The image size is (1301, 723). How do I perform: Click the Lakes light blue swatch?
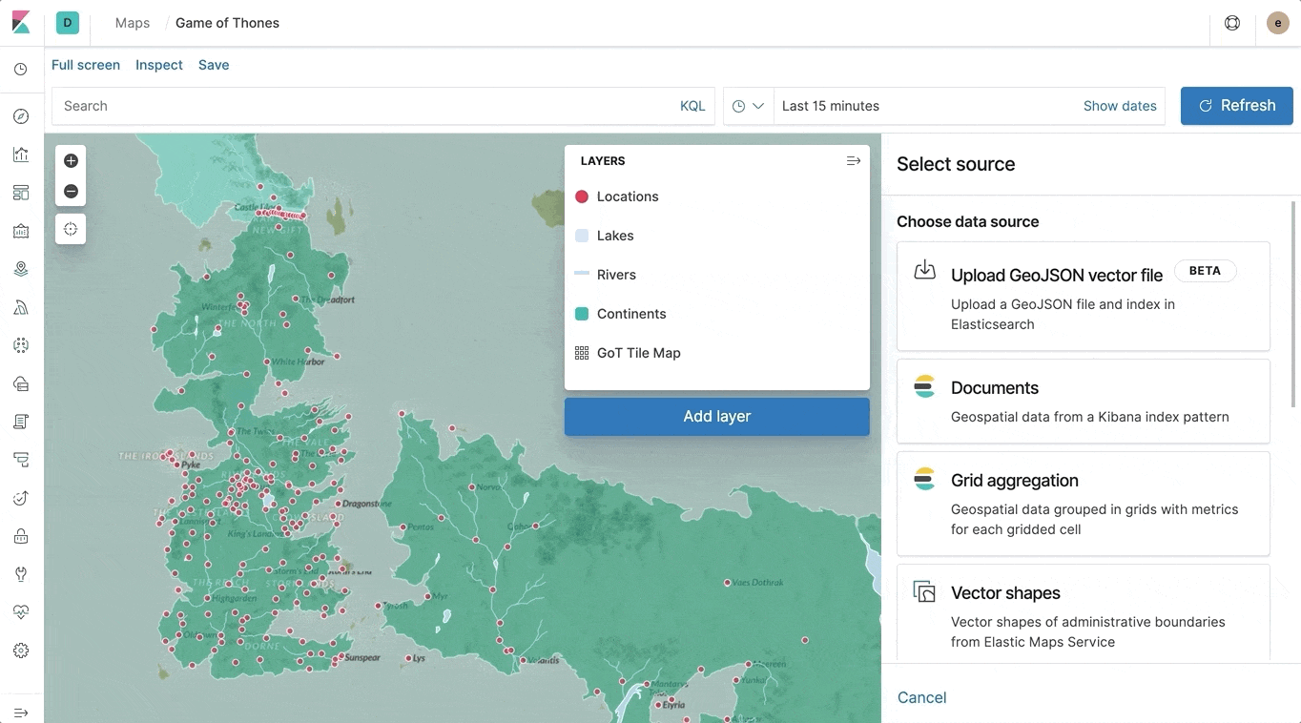582,236
